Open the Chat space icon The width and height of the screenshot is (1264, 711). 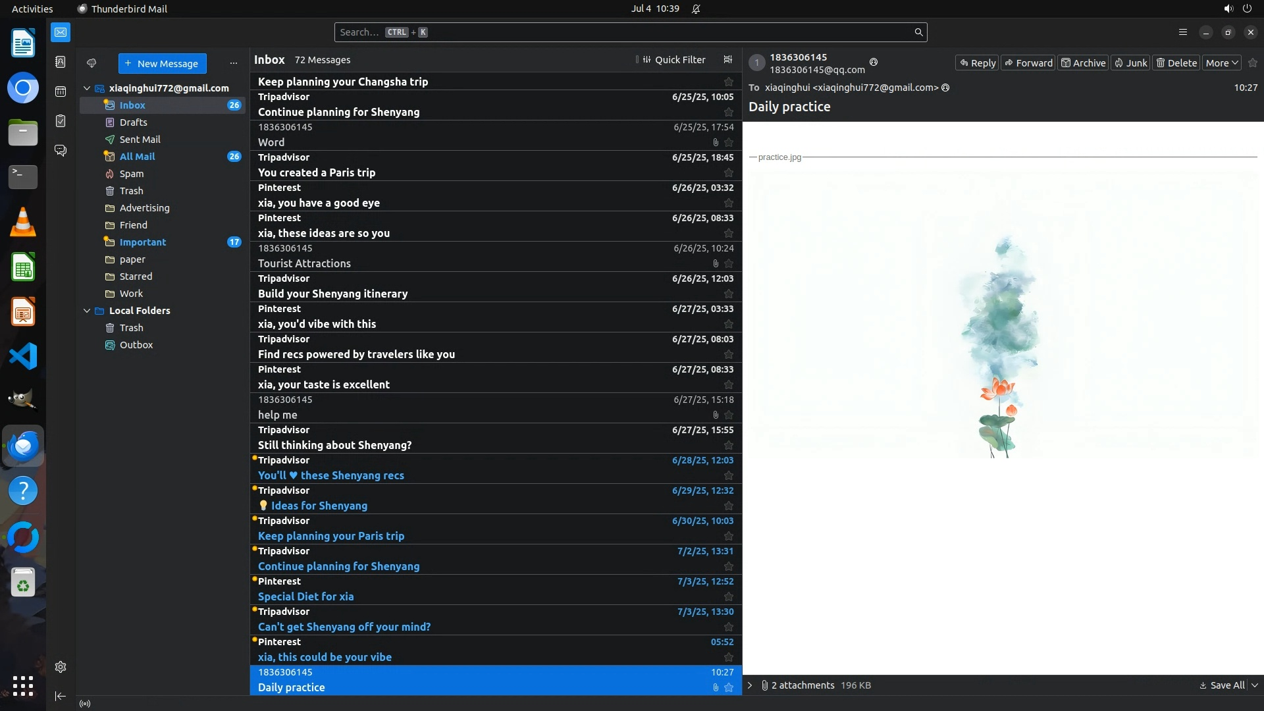61,151
